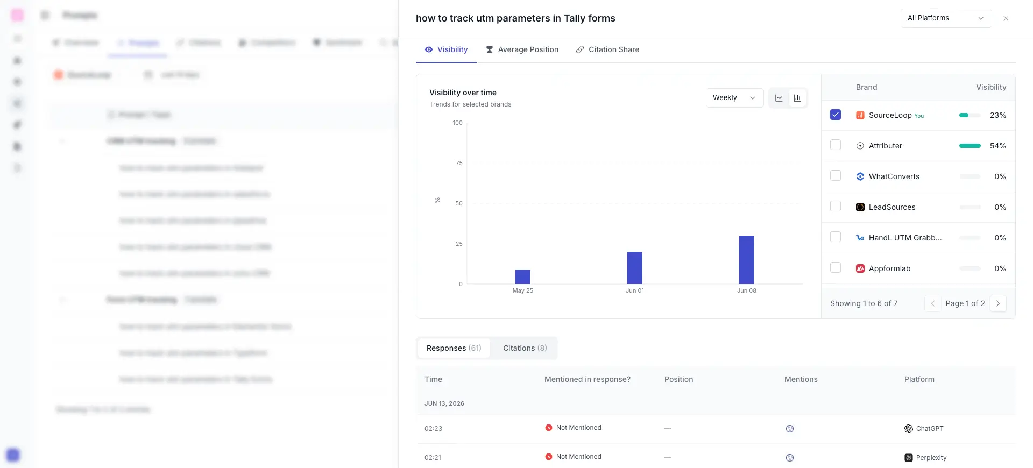Click the Citation Share link icon
This screenshot has width=1033, height=468.
(580, 49)
